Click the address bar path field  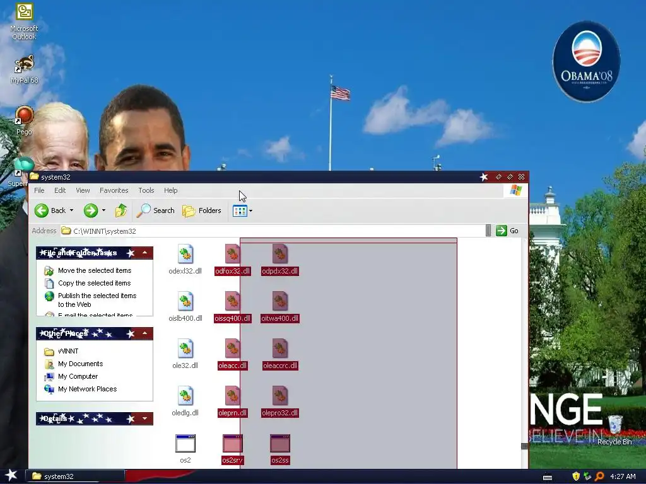pos(272,231)
